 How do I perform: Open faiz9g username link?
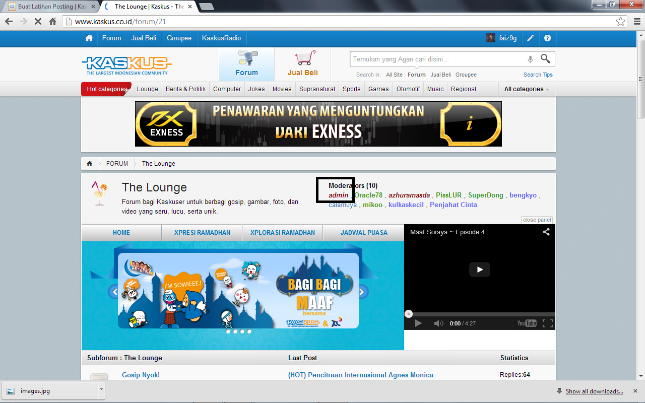coord(507,38)
